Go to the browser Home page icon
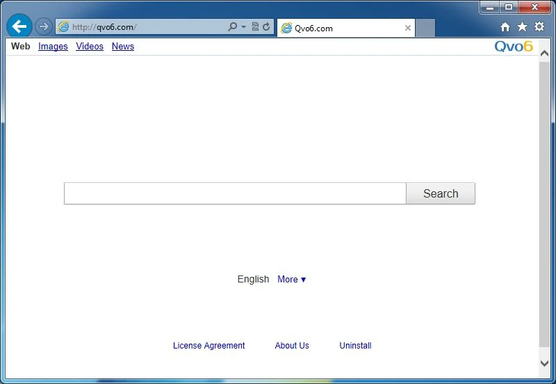The height and width of the screenshot is (384, 556). tap(505, 27)
